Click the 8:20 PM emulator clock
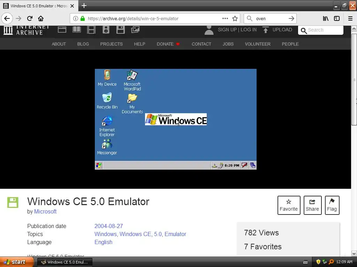Viewport: 357px width, 267px height. tap(232, 165)
